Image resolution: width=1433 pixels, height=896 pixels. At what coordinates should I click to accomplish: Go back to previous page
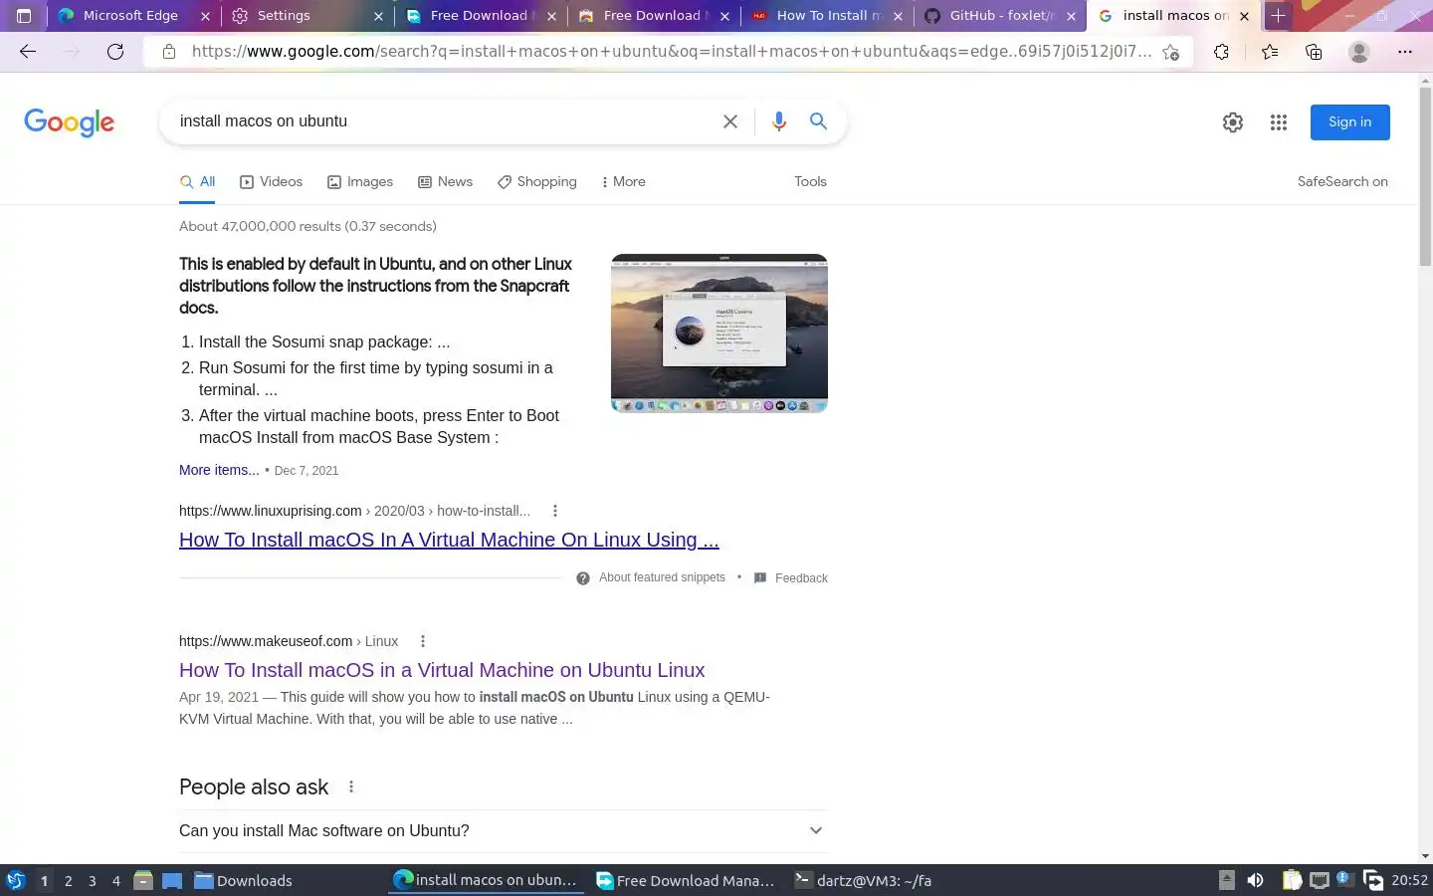(x=28, y=52)
